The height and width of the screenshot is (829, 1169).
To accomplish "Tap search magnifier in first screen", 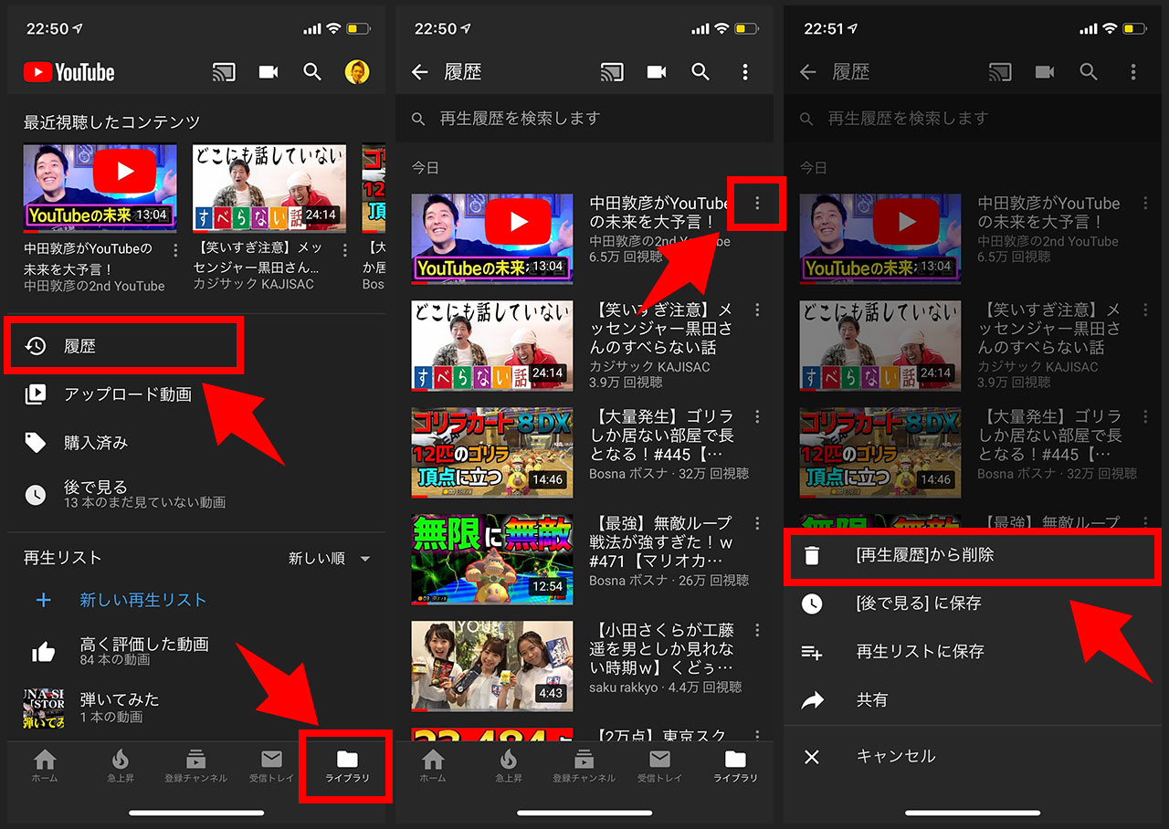I will click(312, 72).
